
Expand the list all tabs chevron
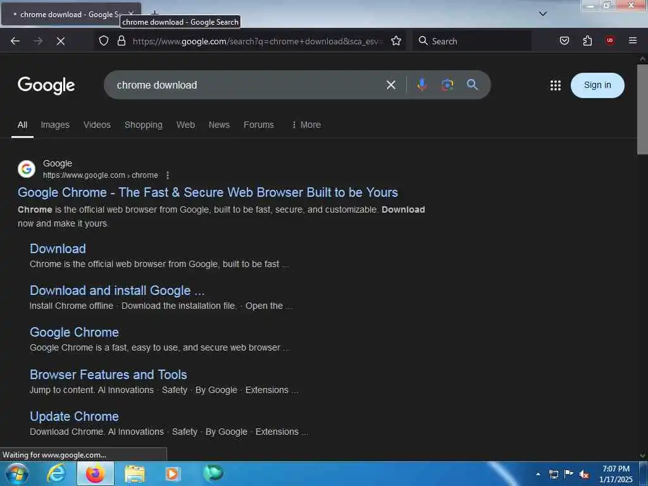point(542,14)
